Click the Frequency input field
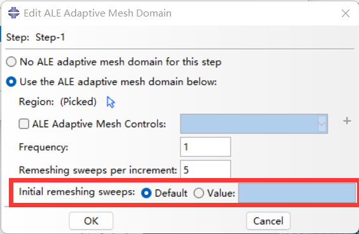Image resolution: width=359 pixels, height=234 pixels. pos(205,147)
